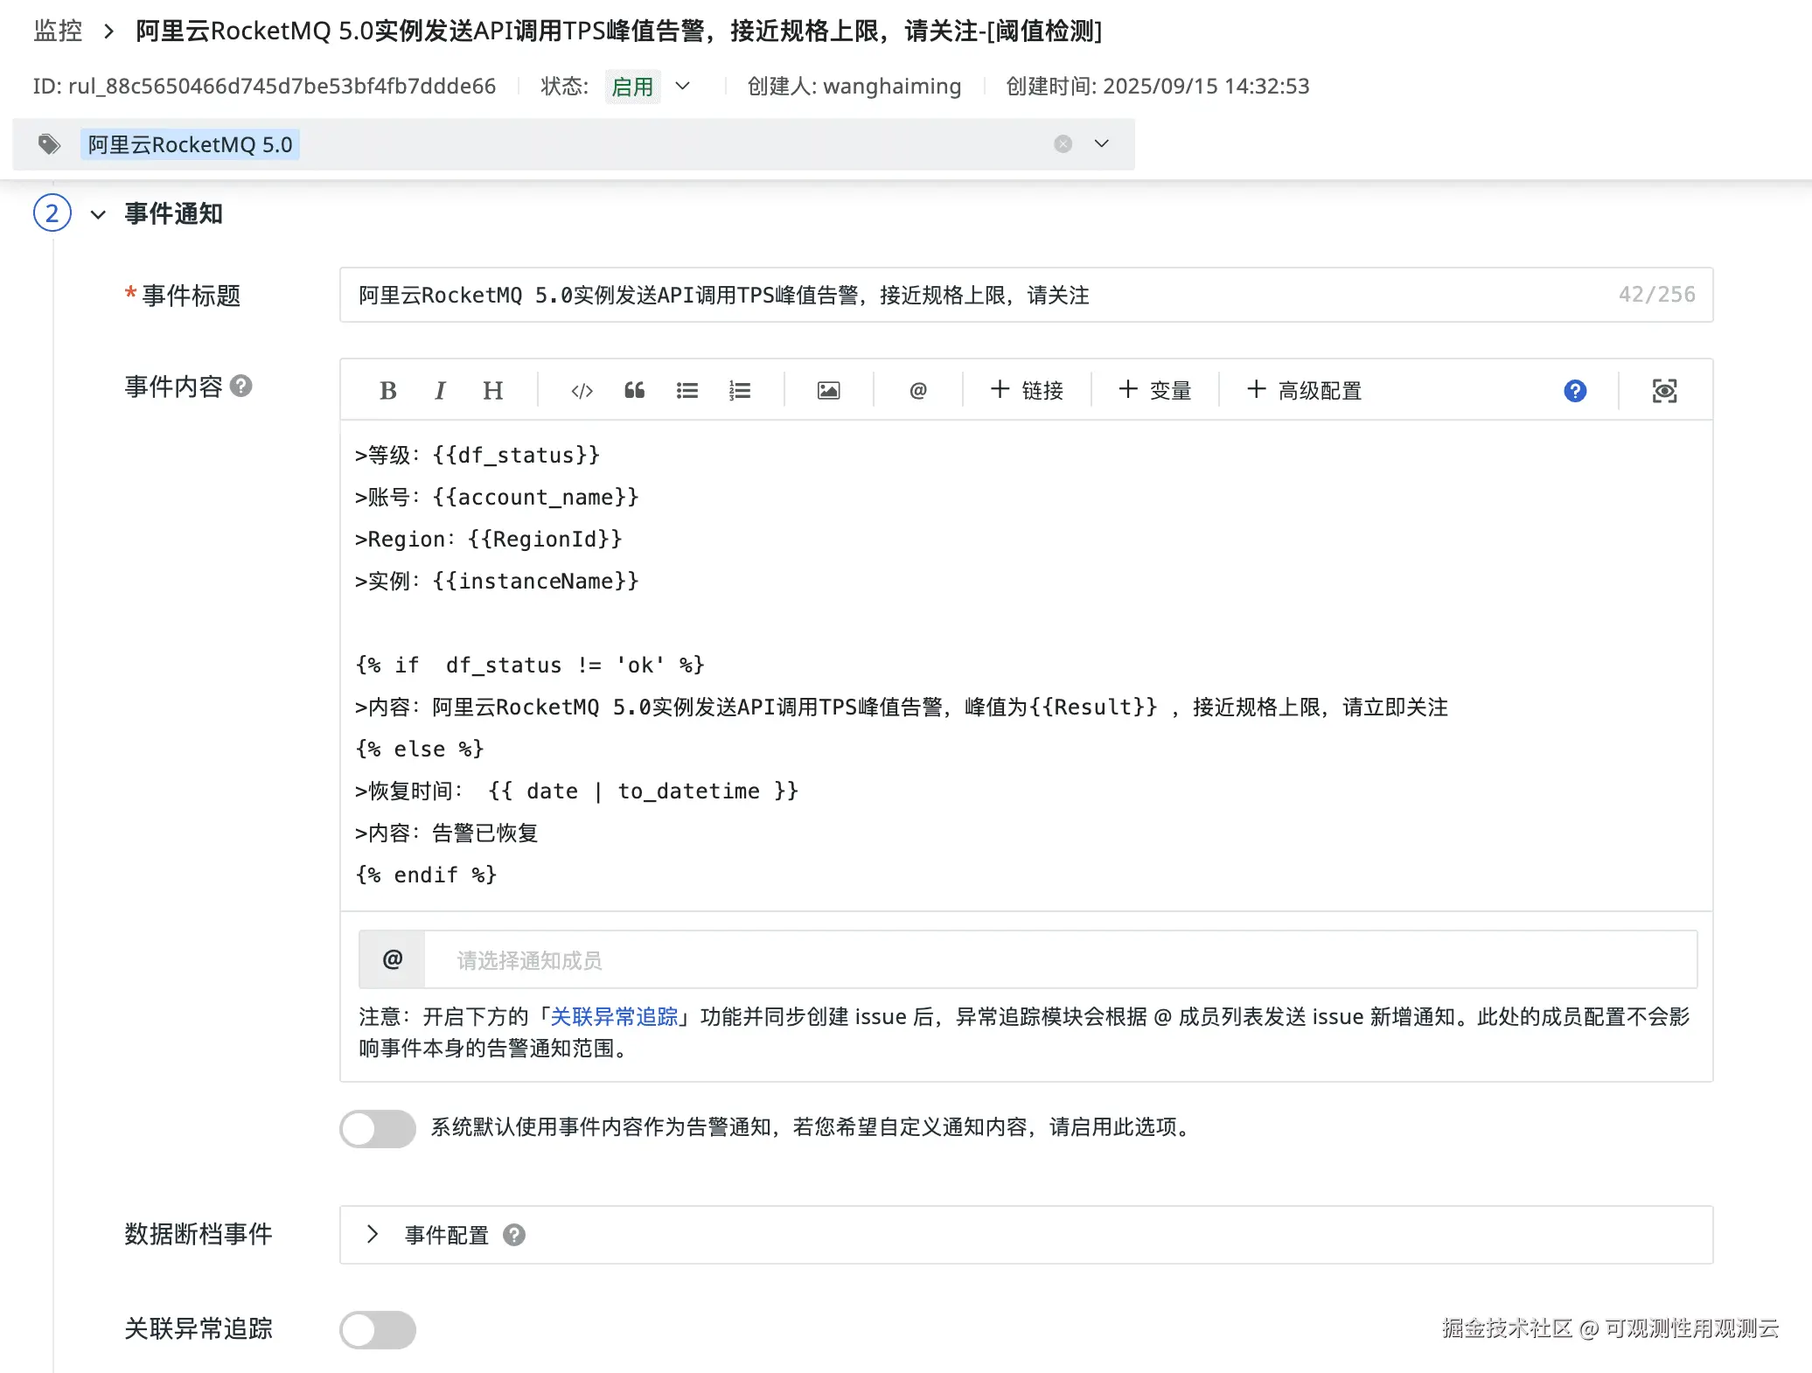Click the + 变量 button

tap(1155, 391)
